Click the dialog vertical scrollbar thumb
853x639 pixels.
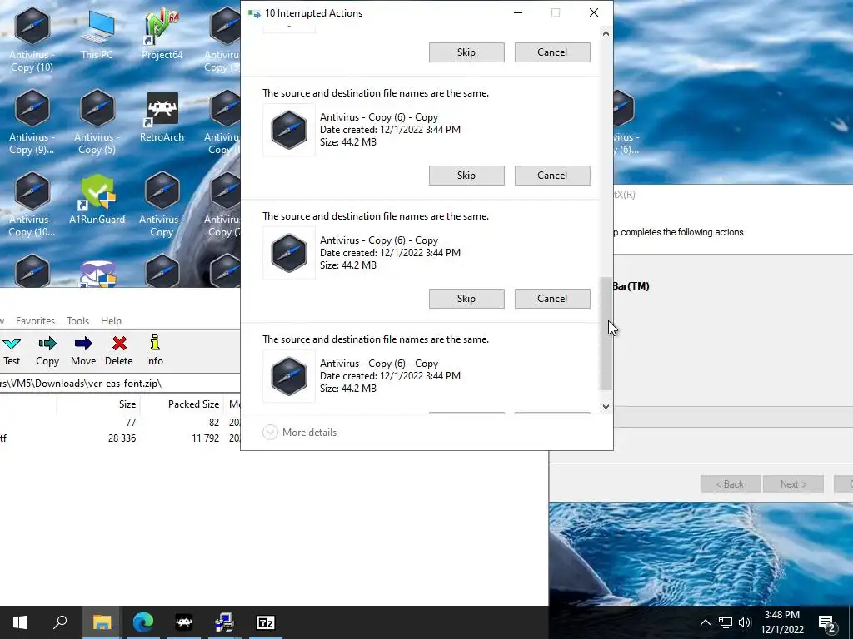[606, 334]
